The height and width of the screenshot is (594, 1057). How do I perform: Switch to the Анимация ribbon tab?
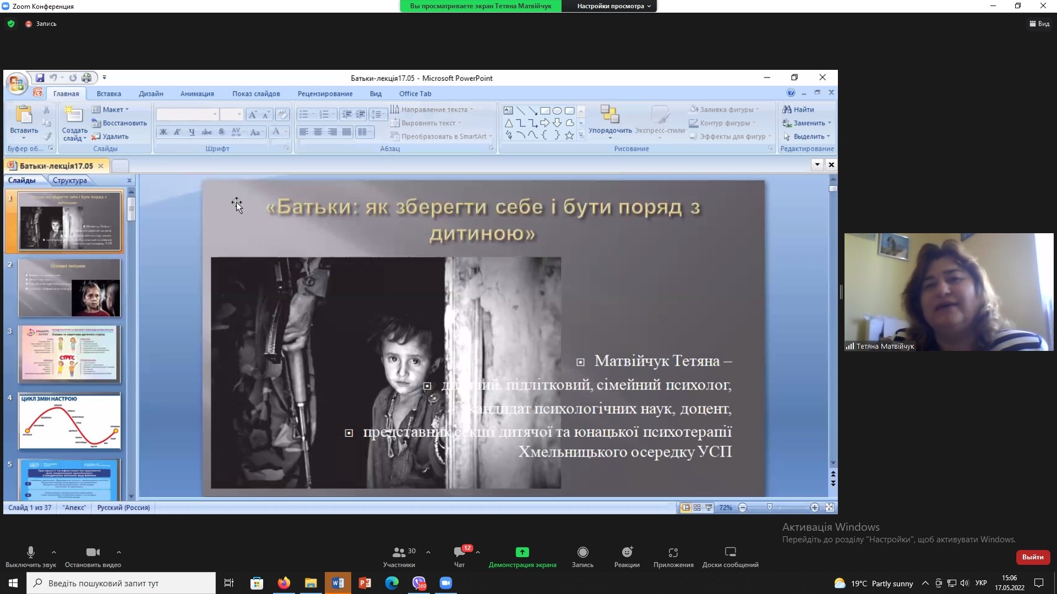pos(197,94)
